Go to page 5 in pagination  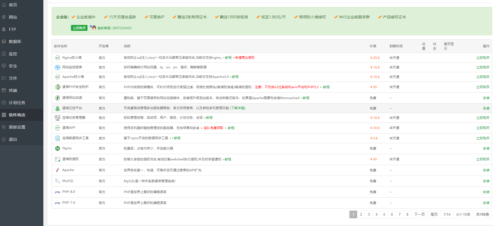384,214
